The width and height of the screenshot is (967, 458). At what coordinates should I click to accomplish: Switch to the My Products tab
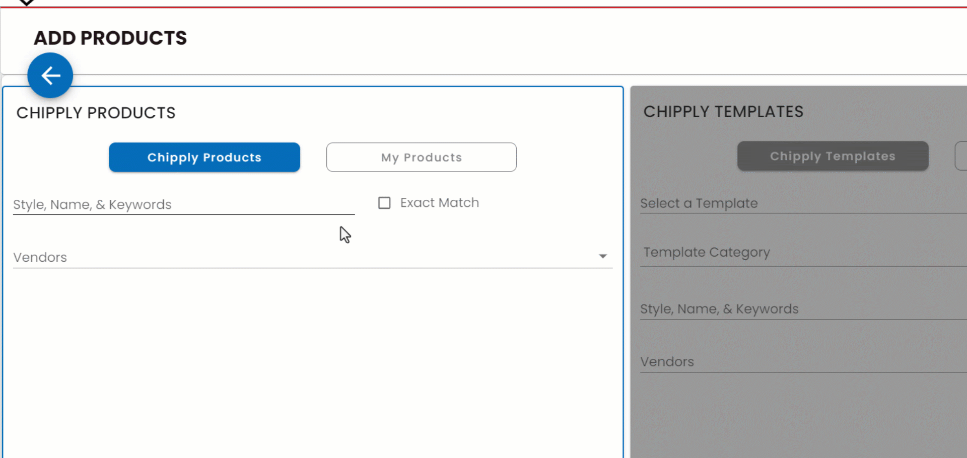pos(421,157)
